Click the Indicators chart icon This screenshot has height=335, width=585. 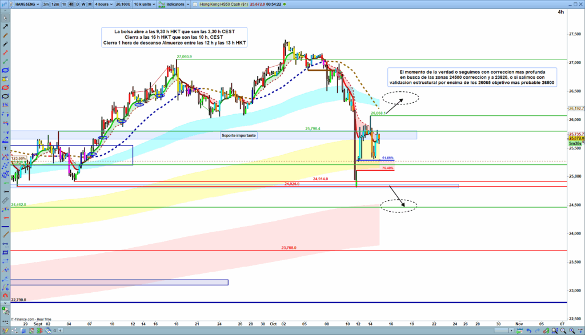pyautogui.click(x=162, y=5)
